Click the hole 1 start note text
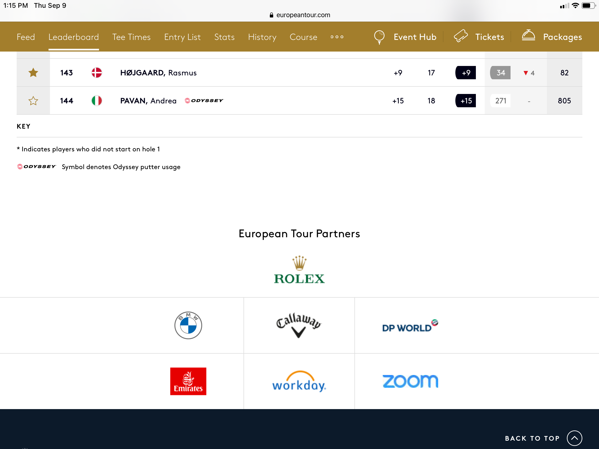 pos(88,149)
